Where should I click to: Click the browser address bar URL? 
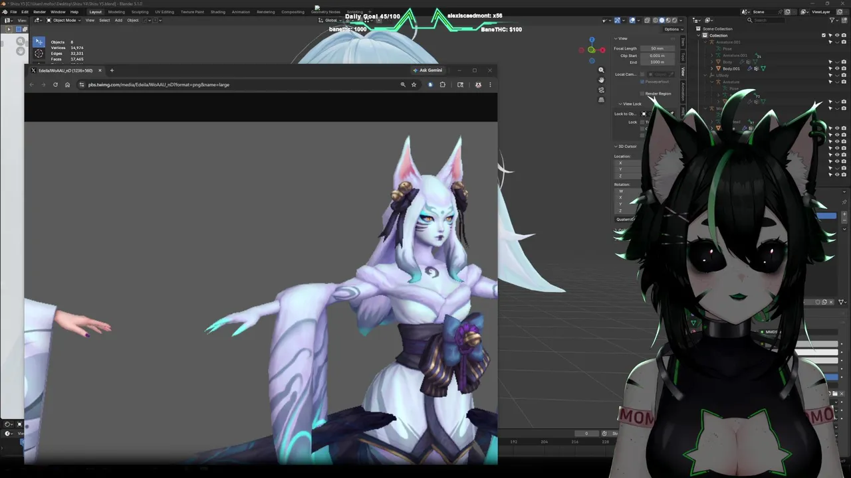(x=158, y=84)
